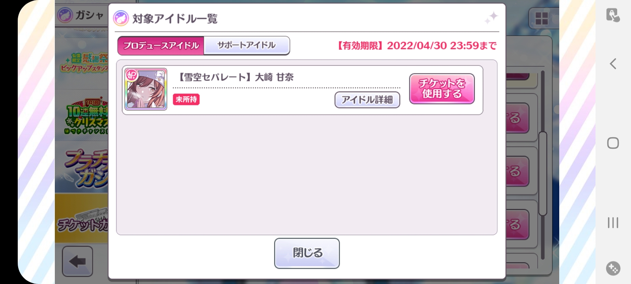
Task: Tap チケットを使用する button
Action: click(x=442, y=89)
